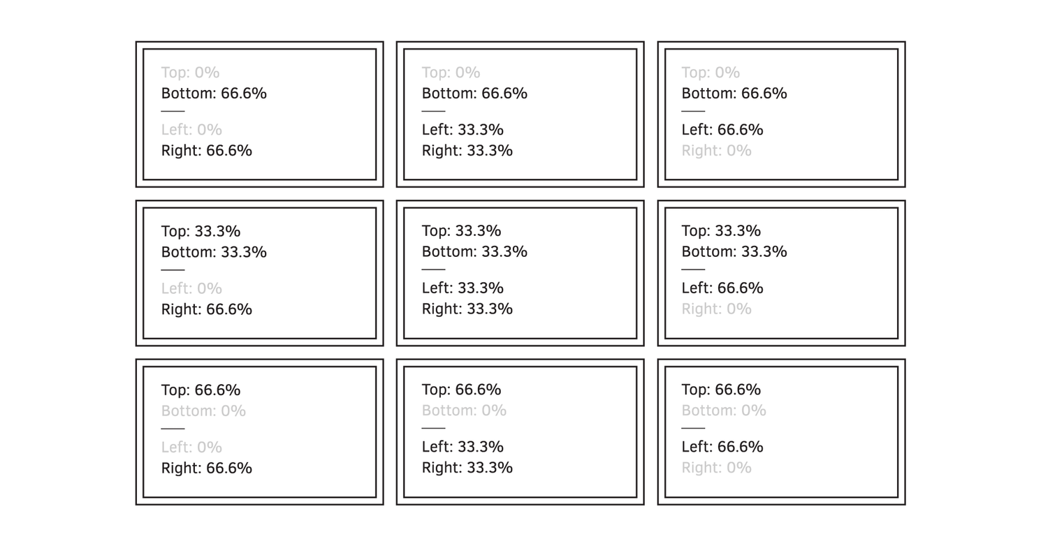Click "Top: 33.3%" in the middle-left box

pos(201,231)
